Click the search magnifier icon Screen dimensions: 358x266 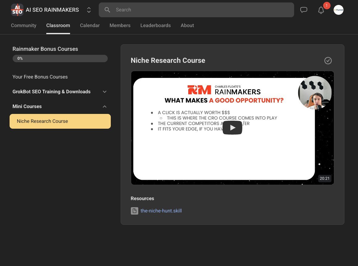[x=107, y=10]
